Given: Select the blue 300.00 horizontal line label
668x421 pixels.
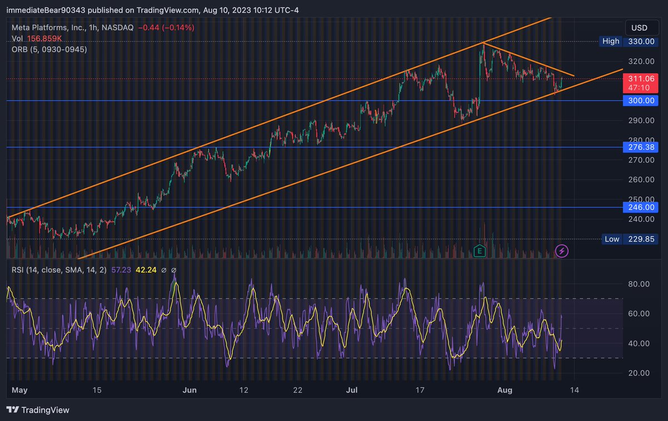Looking at the screenshot, I should (x=641, y=101).
